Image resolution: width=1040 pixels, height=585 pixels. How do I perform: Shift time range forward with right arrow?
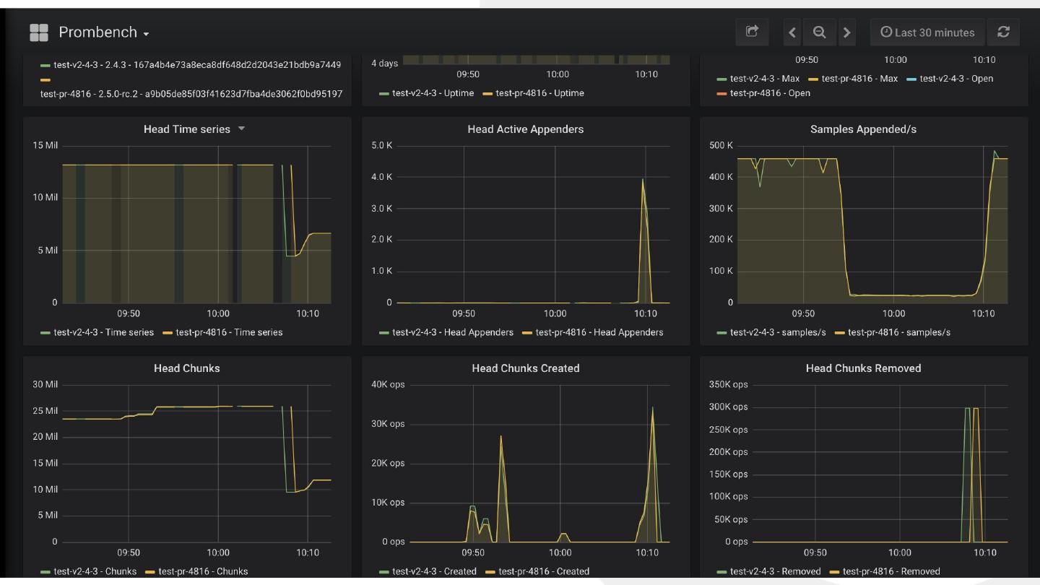coord(846,32)
